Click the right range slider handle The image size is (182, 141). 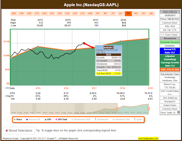(148, 109)
